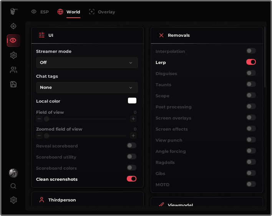Click the overlay target icon next to Overlay
The width and height of the screenshot is (272, 216).
[91, 12]
